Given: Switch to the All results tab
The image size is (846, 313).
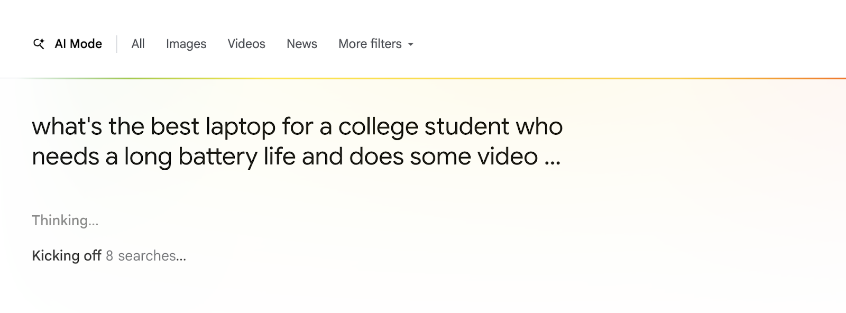Looking at the screenshot, I should (138, 44).
